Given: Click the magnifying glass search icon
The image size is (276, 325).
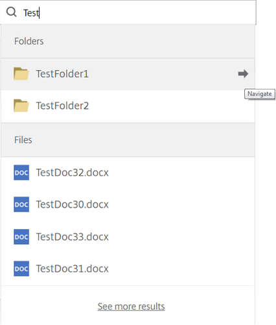Looking at the screenshot, I should 11,12.
